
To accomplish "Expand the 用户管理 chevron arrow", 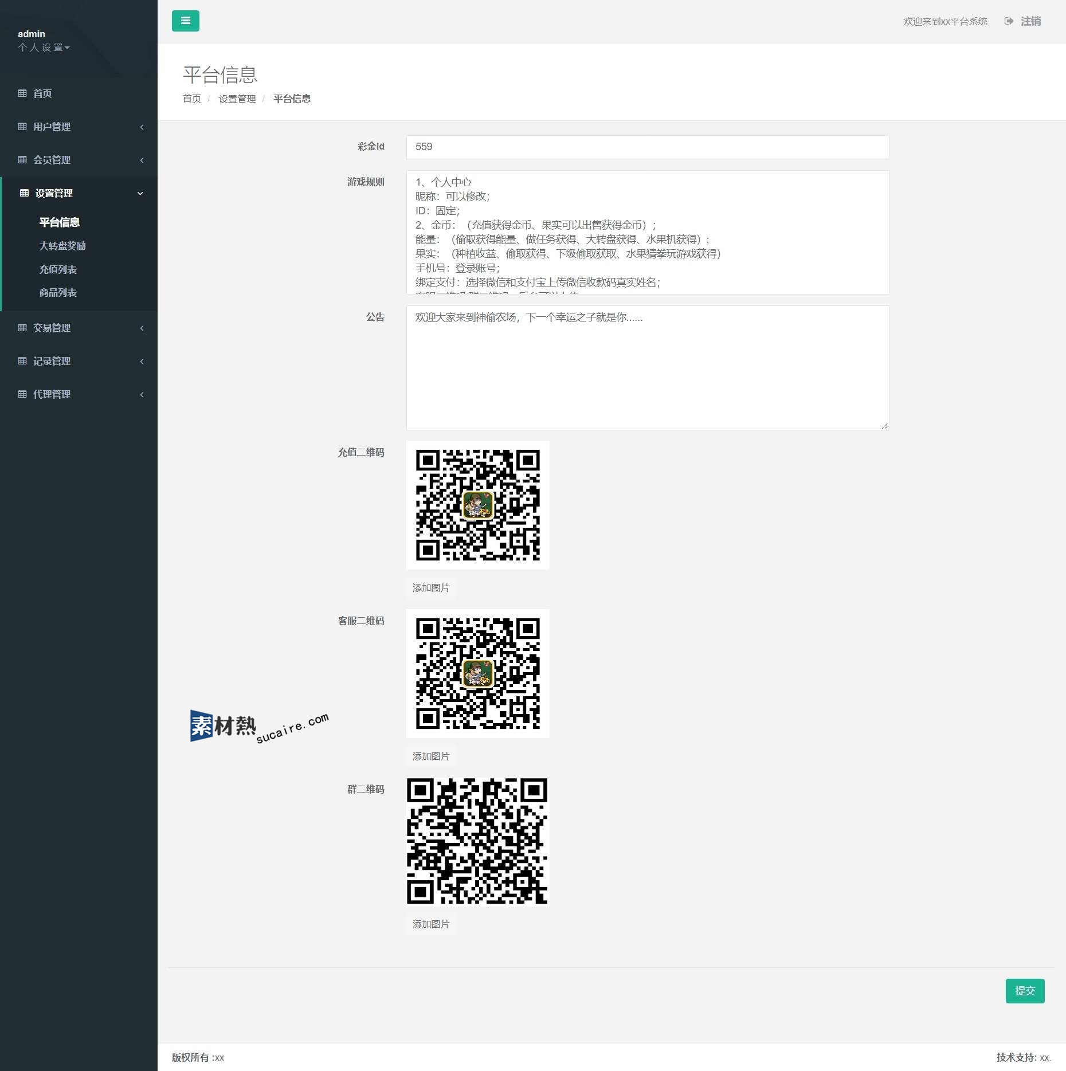I will coord(142,127).
